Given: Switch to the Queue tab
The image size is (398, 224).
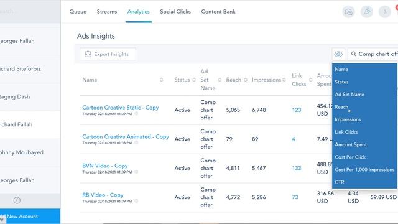Looking at the screenshot, I should (x=78, y=12).
